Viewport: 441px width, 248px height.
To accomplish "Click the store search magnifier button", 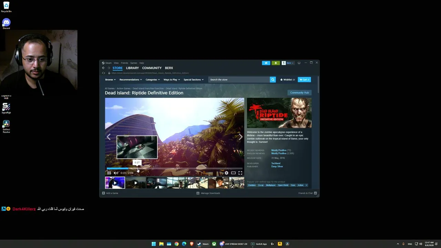I will click(273, 80).
